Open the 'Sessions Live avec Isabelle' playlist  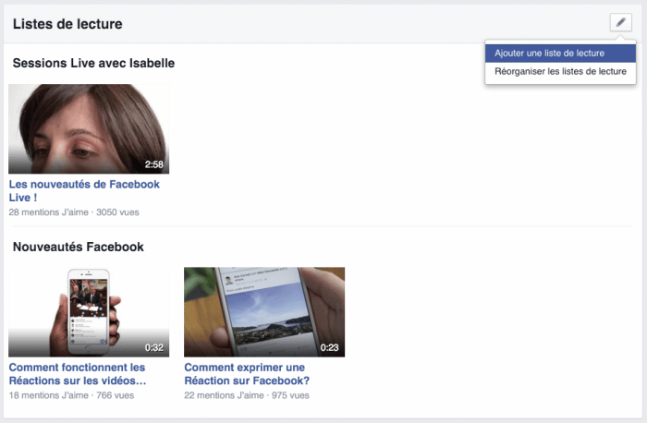pos(93,63)
